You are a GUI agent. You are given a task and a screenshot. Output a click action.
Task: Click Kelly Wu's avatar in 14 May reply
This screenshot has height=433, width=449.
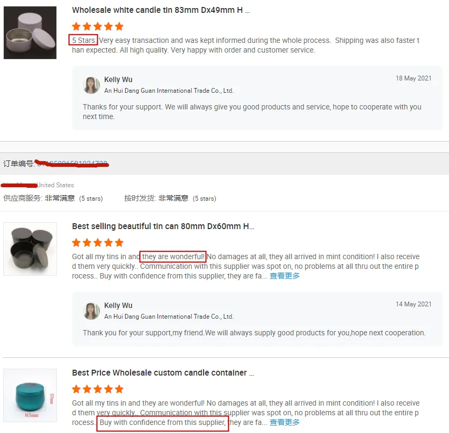click(91, 311)
